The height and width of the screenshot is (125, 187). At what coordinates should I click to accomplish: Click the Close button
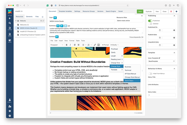pos(165,12)
